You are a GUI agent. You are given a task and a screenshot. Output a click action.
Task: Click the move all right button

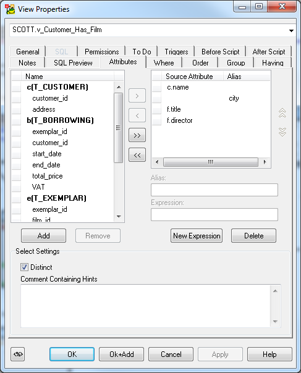[137, 135]
